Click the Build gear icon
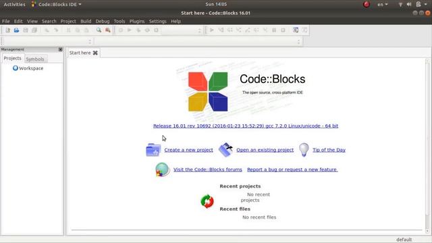Screen dimensions: 432x243 coord(121,30)
